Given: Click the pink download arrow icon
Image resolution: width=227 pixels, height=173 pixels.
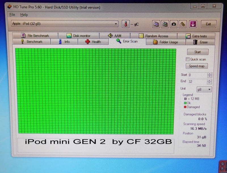Looking at the screenshot, I should 193,24.
